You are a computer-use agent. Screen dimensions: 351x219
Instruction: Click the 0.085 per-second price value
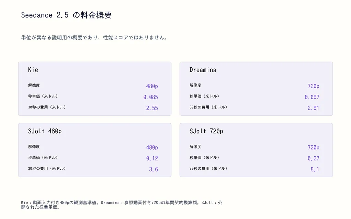click(151, 97)
